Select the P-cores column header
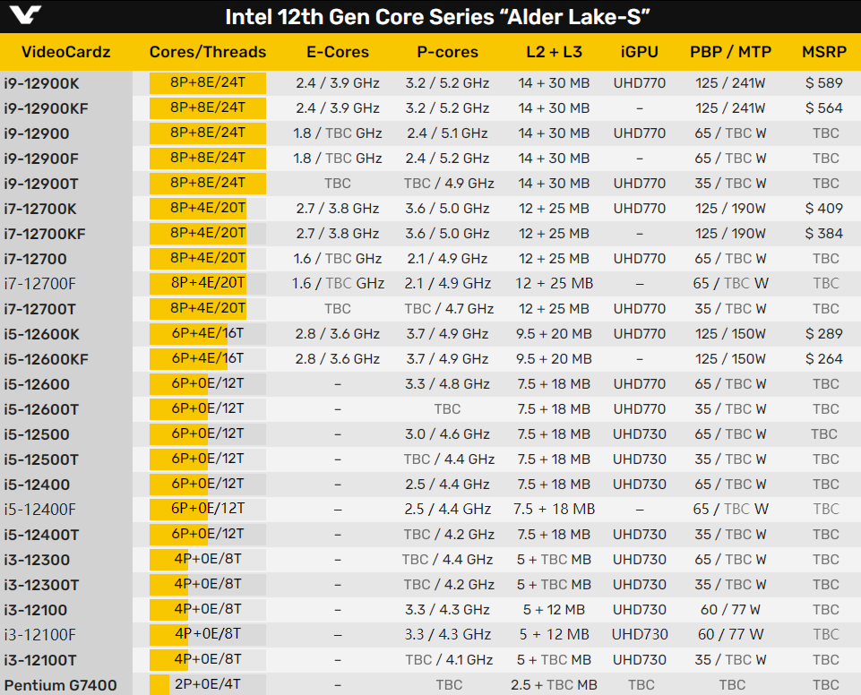 click(x=447, y=52)
